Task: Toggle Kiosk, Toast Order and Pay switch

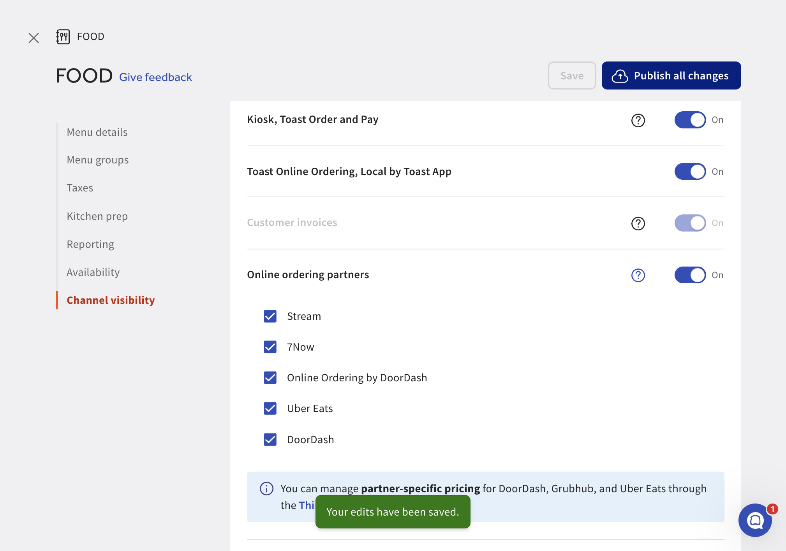Action: tap(690, 120)
